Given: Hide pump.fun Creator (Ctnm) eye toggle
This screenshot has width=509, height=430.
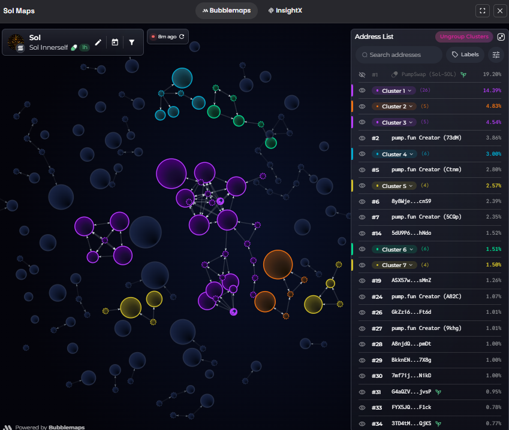Looking at the screenshot, I should (x=362, y=170).
